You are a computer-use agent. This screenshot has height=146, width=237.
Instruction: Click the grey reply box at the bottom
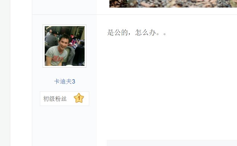pyautogui.click(x=172, y=143)
